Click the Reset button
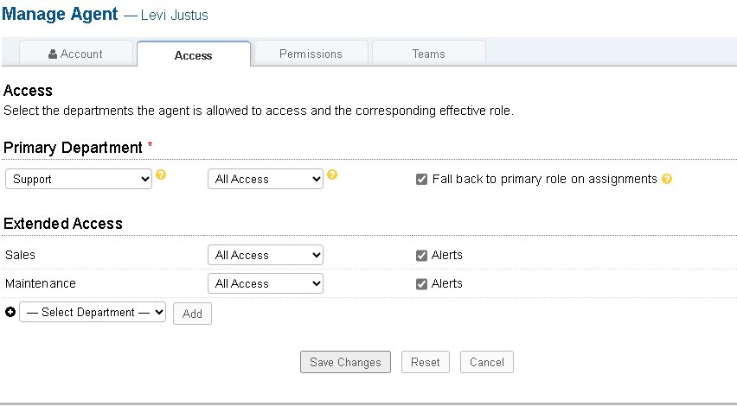Viewport: 737px width, 406px height. coord(425,362)
